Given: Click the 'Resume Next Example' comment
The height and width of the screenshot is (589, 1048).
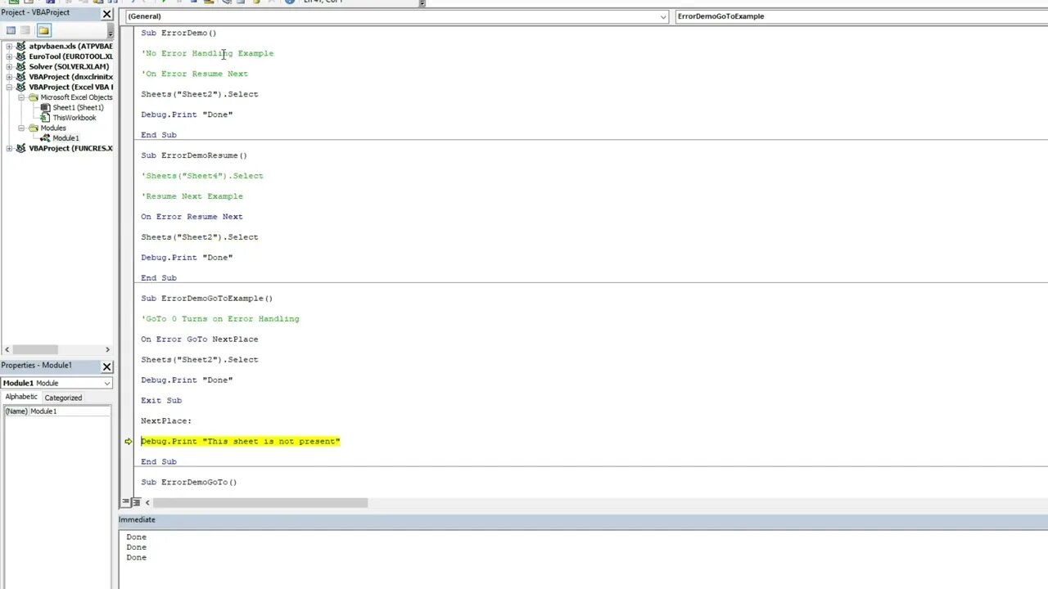Looking at the screenshot, I should pyautogui.click(x=192, y=196).
